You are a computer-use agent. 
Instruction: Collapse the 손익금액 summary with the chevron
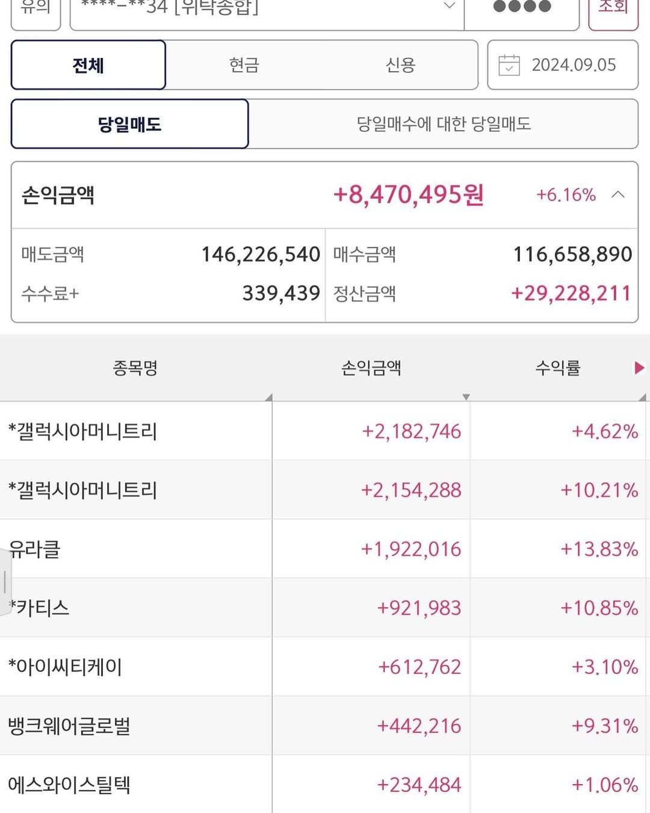617,195
